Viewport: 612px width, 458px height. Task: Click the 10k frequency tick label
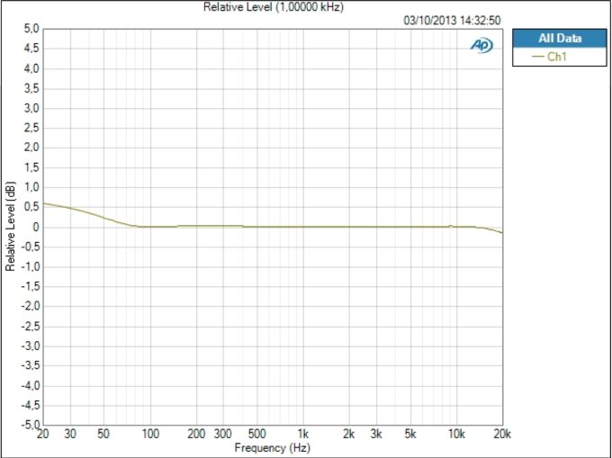(x=456, y=434)
